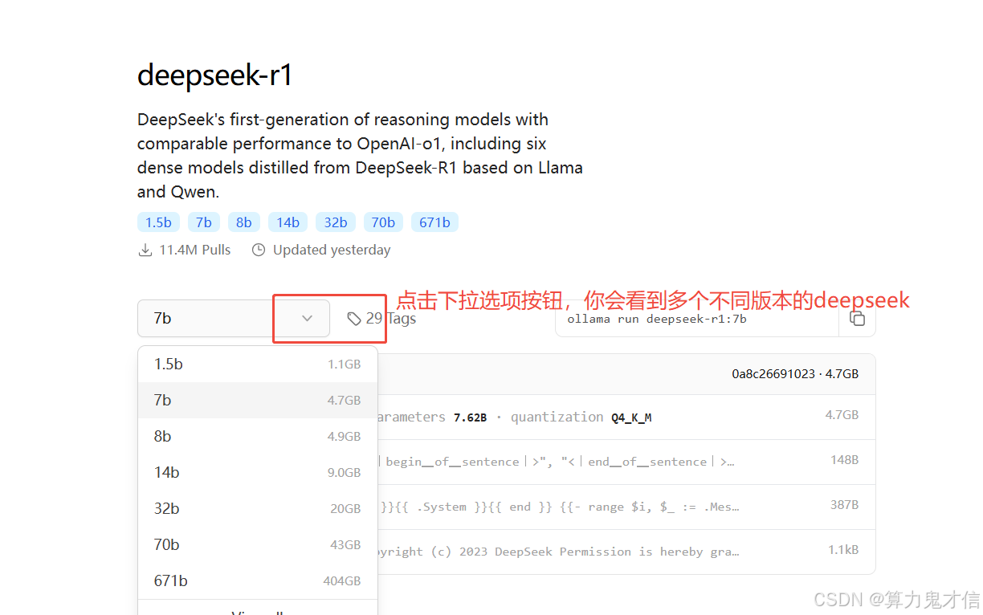983x615 pixels.
Task: Choose the 7b 4.7GB dropdown option
Action: point(258,400)
